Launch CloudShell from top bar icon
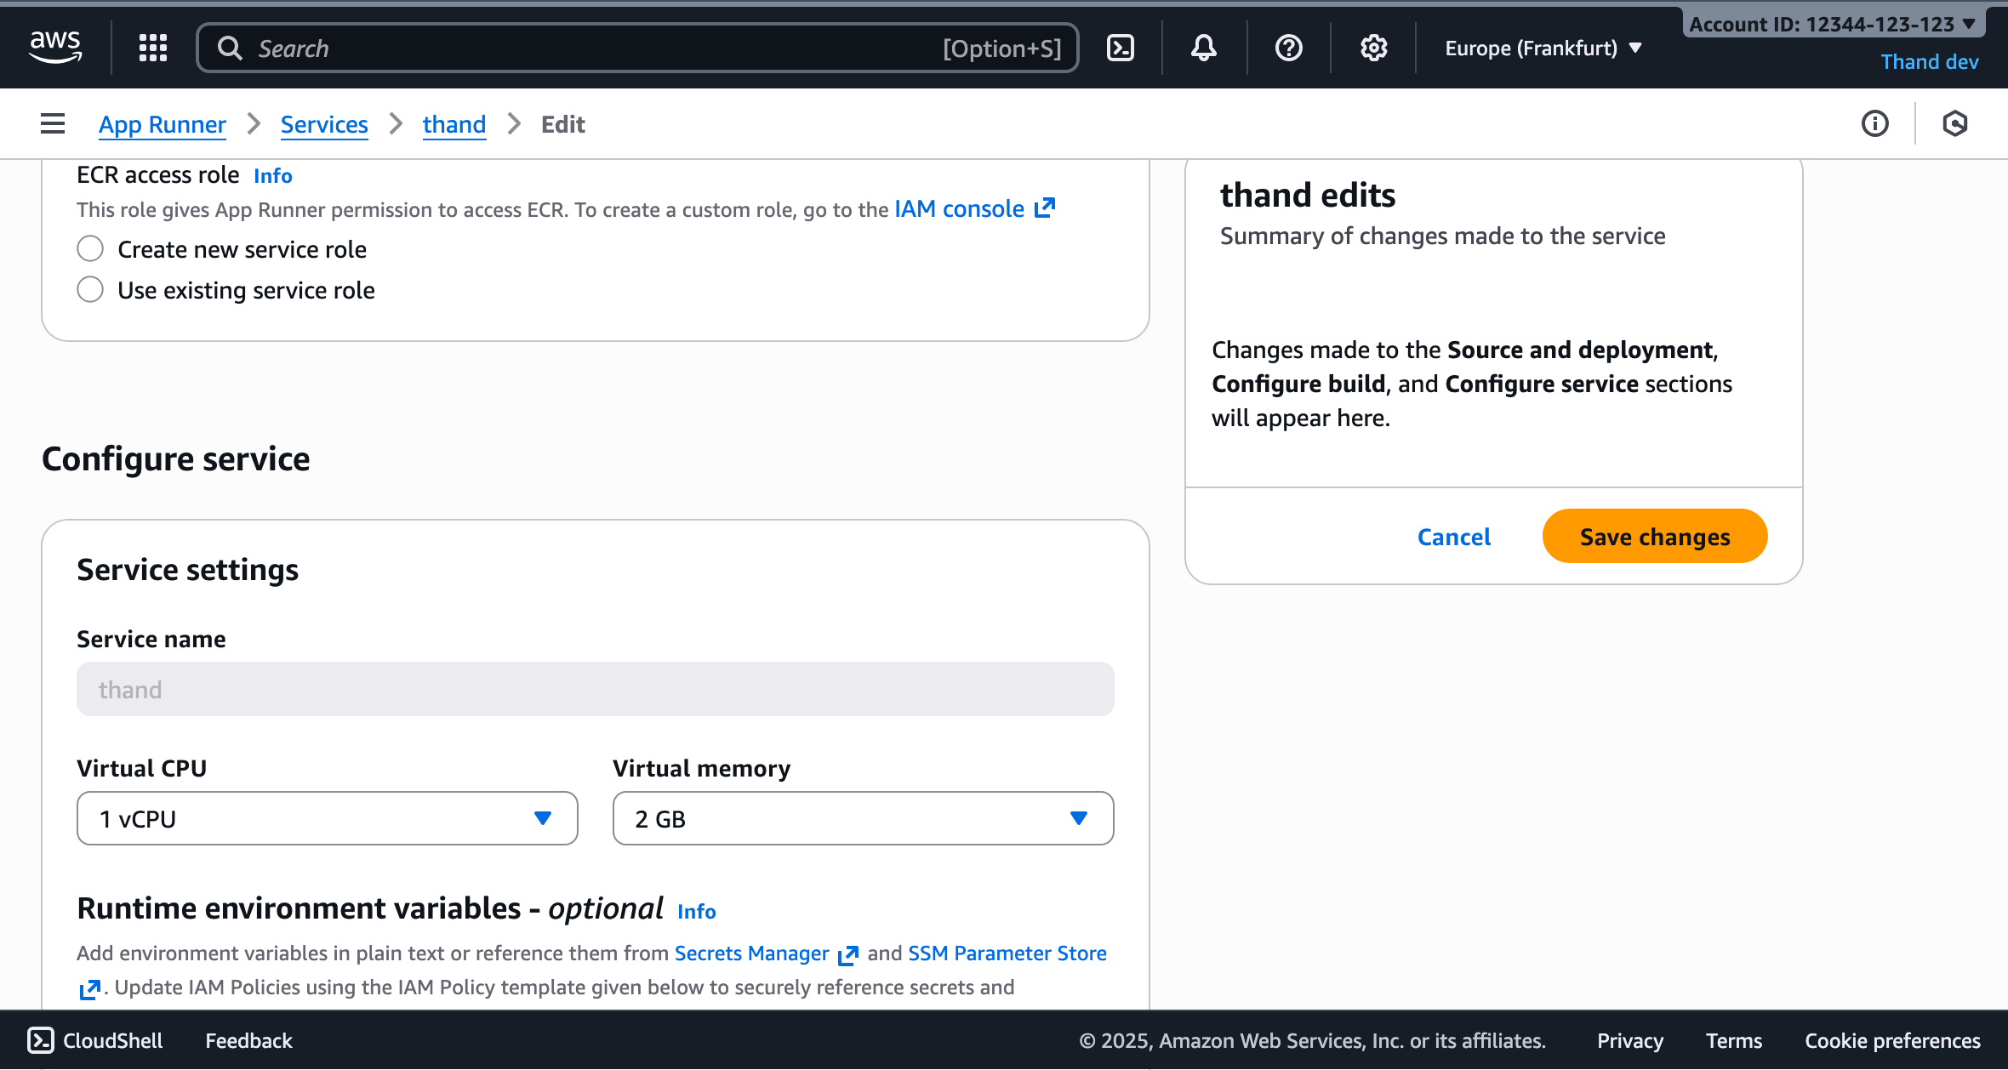 1121,48
